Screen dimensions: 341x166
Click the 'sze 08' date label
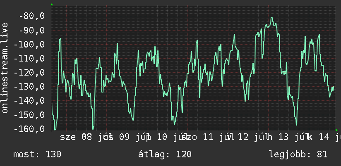(x=76, y=137)
